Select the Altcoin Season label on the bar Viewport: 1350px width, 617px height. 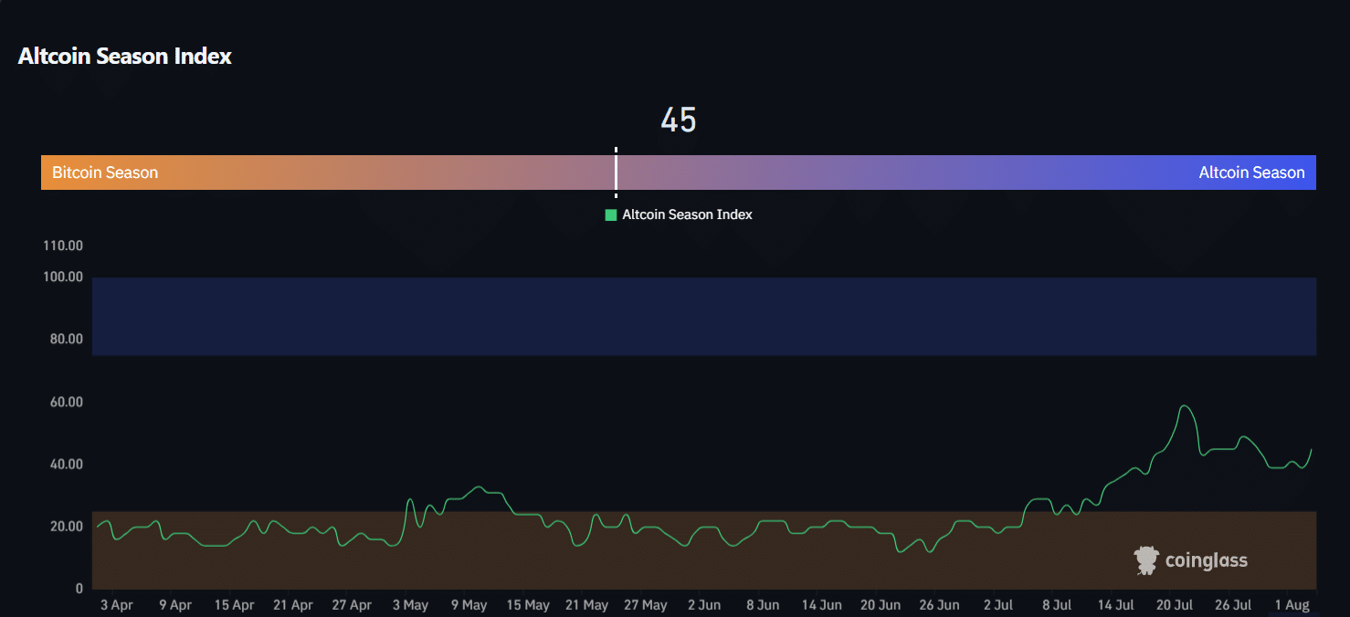point(1251,173)
